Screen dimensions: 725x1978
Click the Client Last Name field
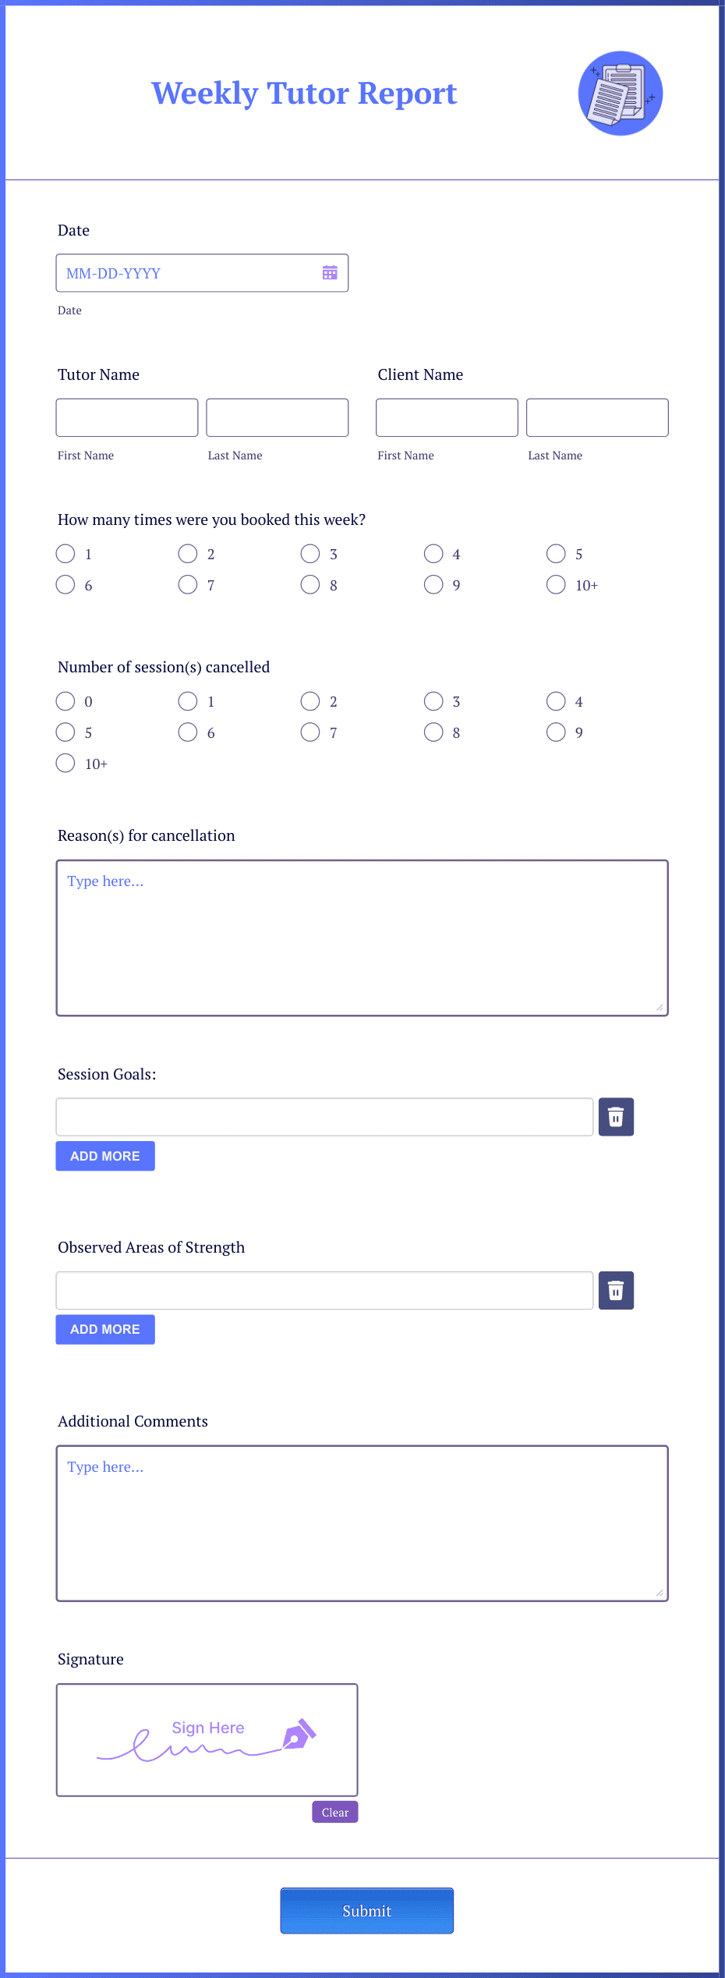pos(596,417)
